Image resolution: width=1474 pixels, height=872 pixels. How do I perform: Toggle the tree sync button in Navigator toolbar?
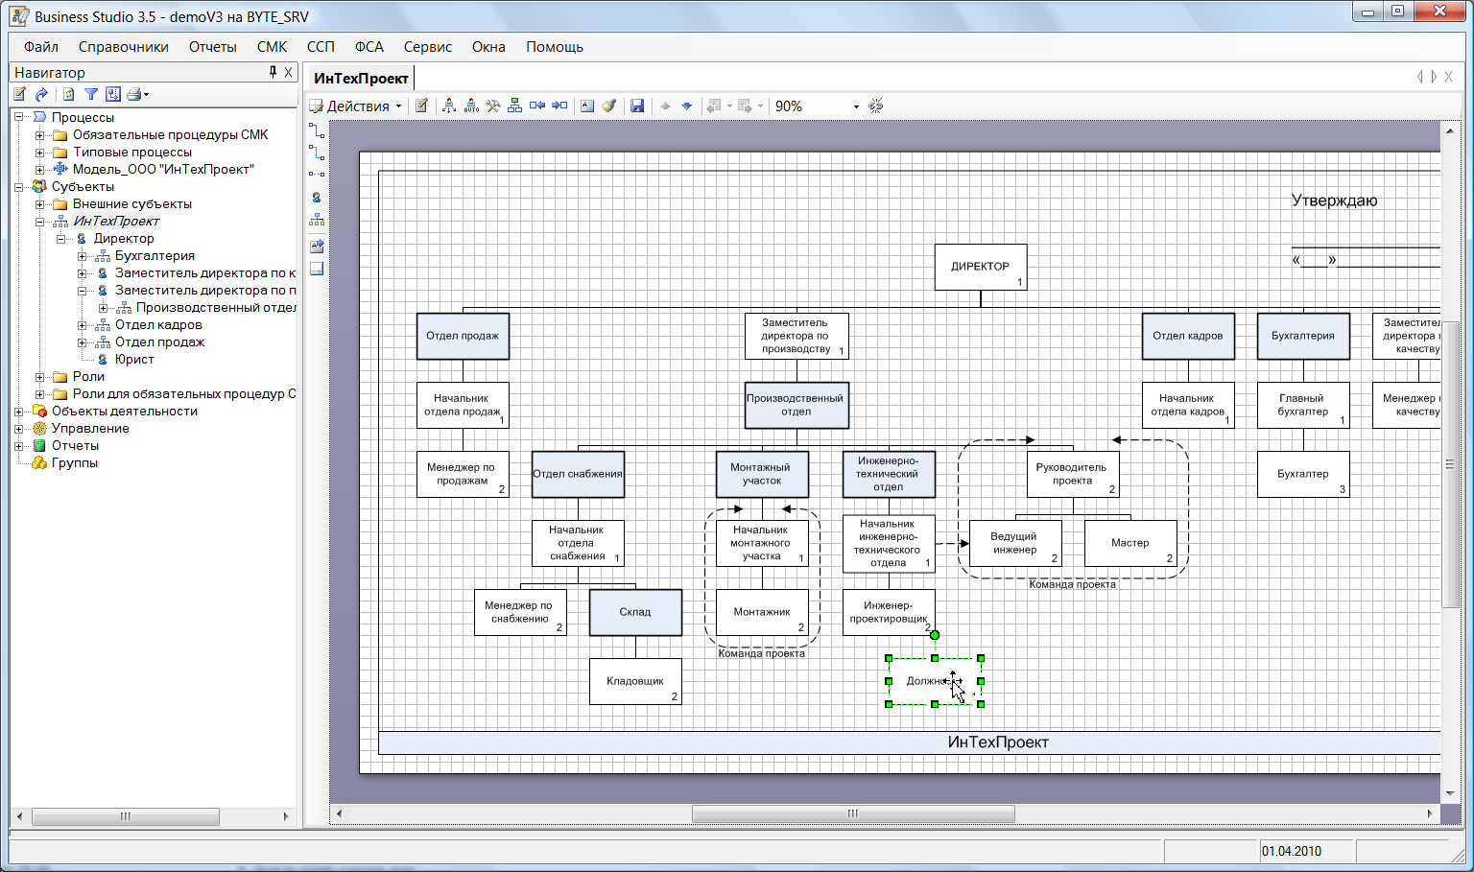(x=113, y=94)
